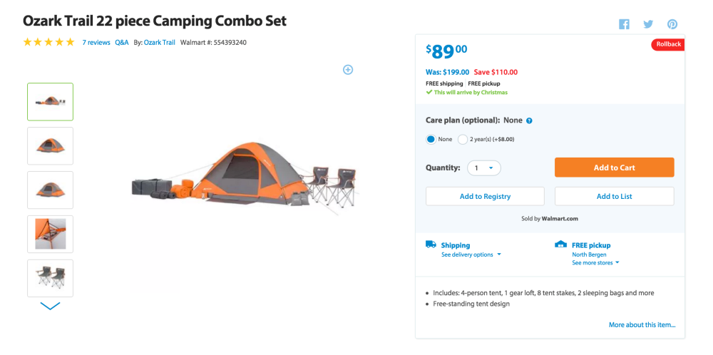The image size is (713, 355).
Task: Select the None care plan option
Action: [431, 139]
